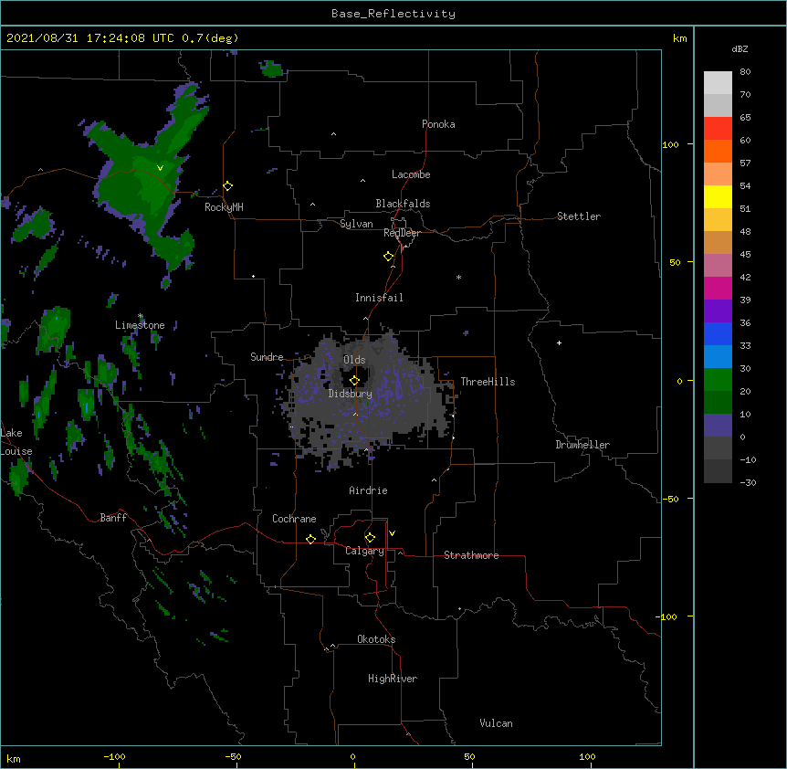Click the yellow diamond marker beside RockyMH

pyautogui.click(x=228, y=185)
